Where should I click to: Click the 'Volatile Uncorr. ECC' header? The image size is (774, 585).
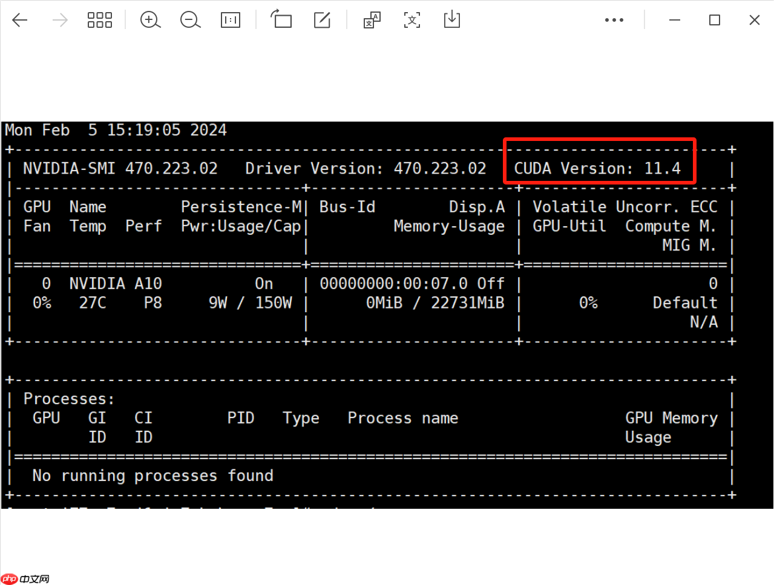tap(625, 207)
